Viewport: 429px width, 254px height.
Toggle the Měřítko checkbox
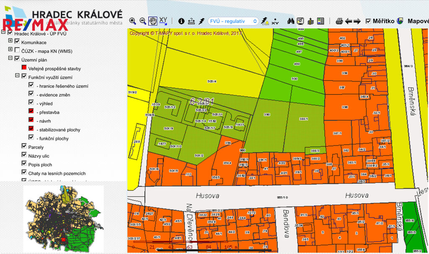click(x=368, y=21)
